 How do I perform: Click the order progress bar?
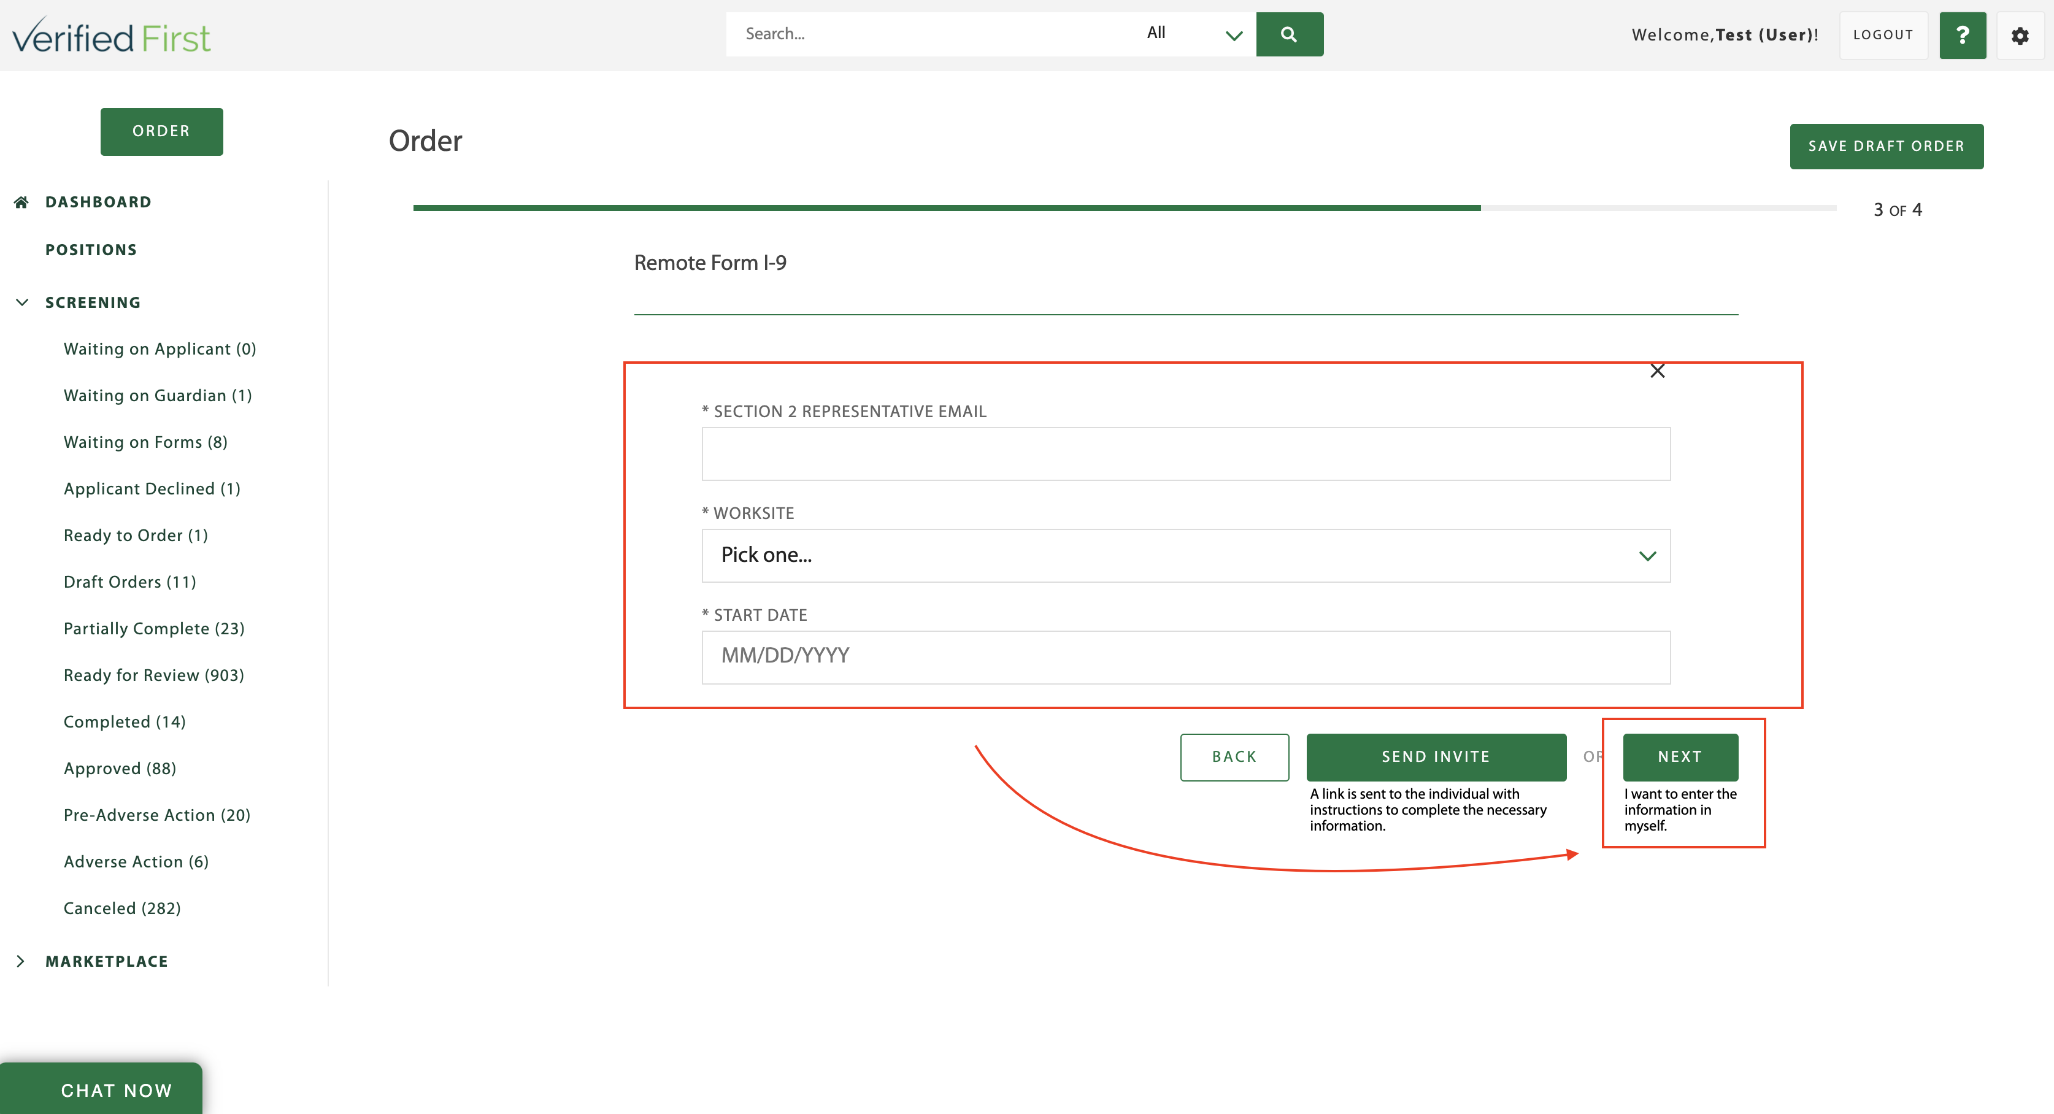pyautogui.click(x=1125, y=208)
